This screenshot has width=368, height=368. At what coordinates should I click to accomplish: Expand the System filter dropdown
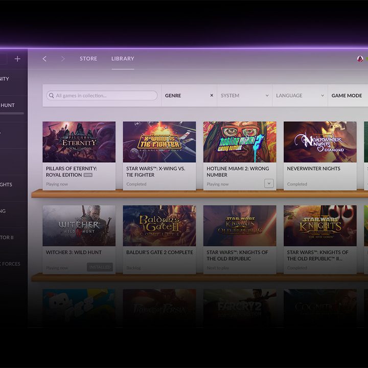[245, 96]
